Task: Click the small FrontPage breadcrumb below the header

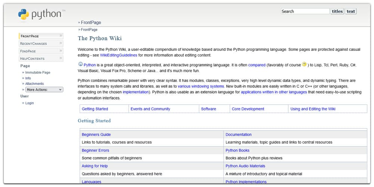Action: tap(89, 30)
